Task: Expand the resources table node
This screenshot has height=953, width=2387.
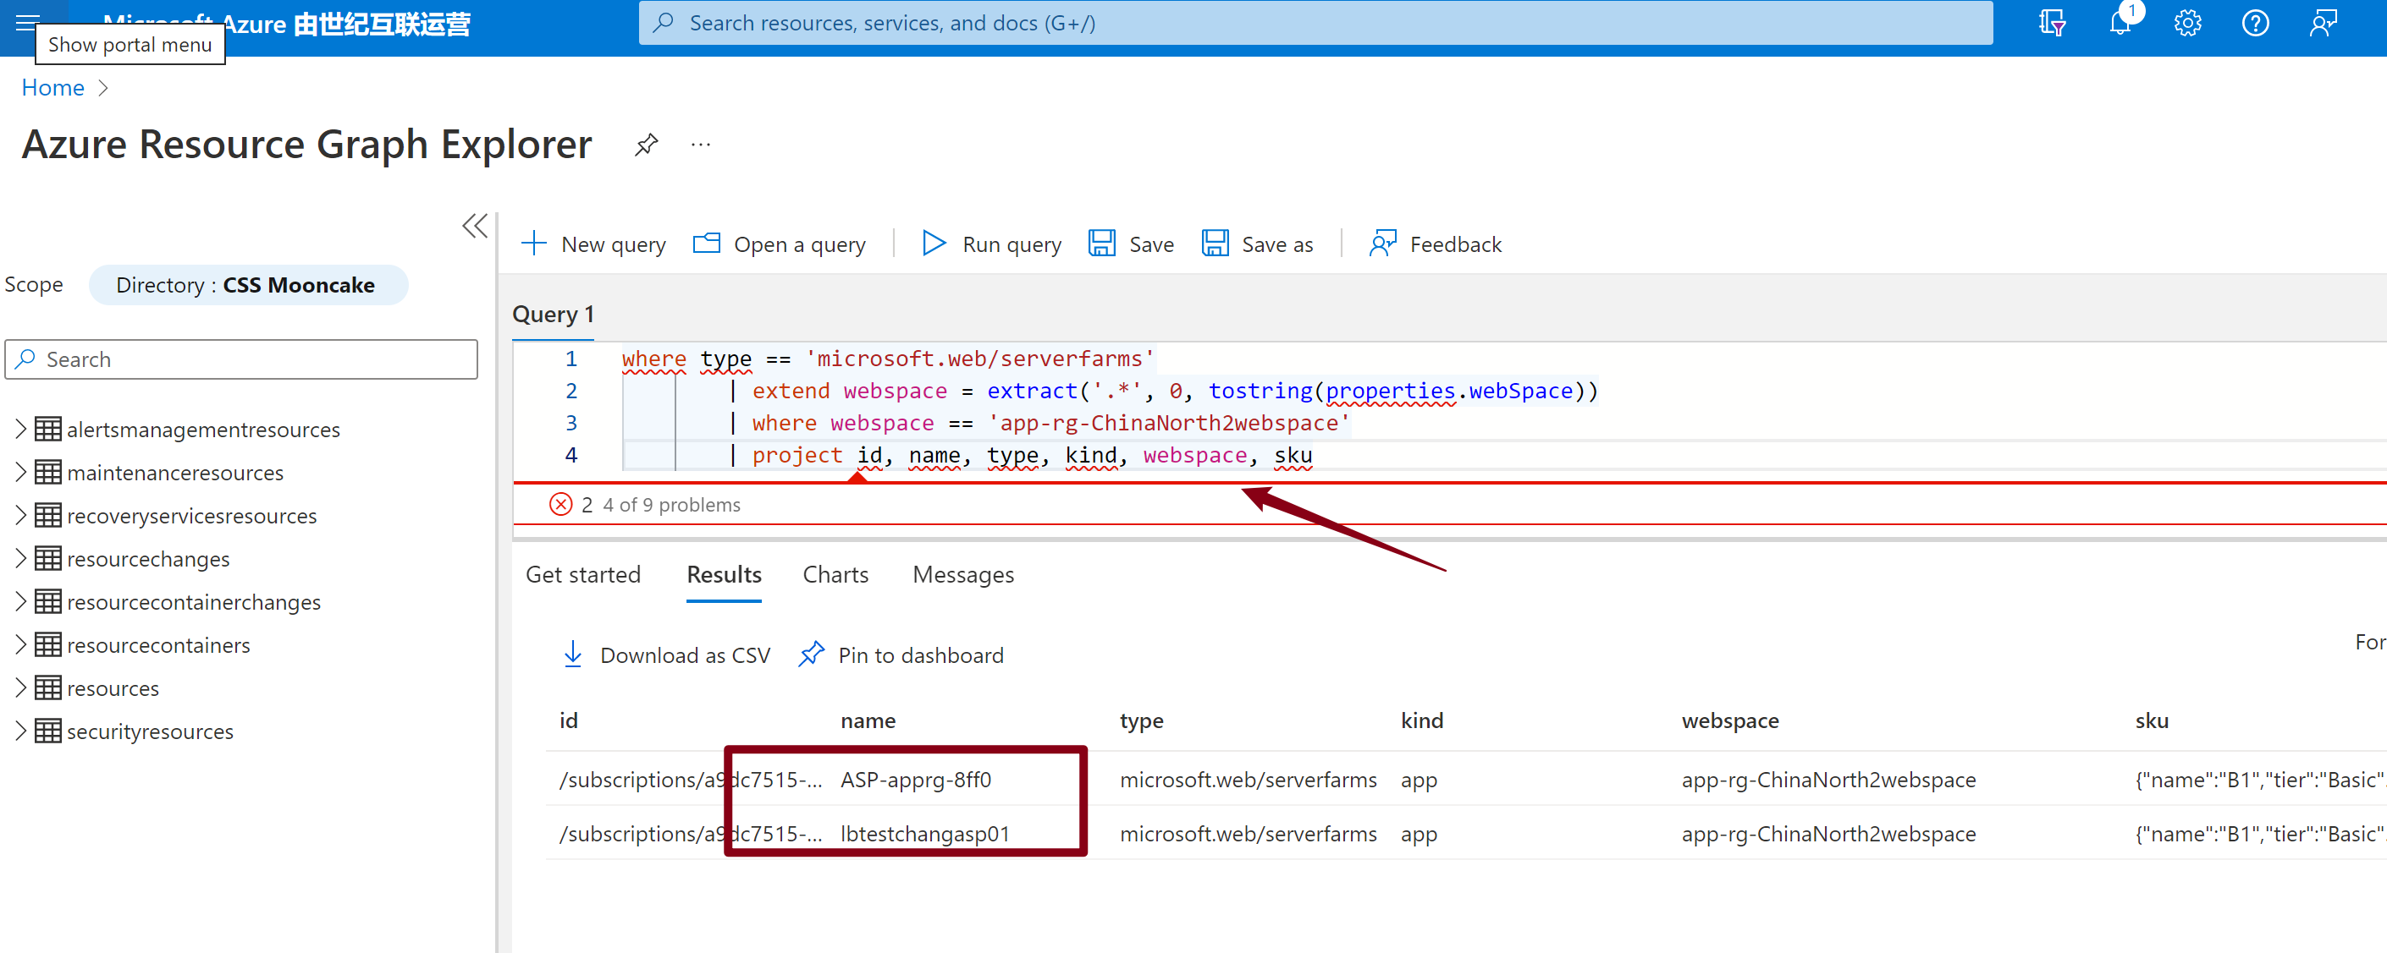Action: [20, 687]
